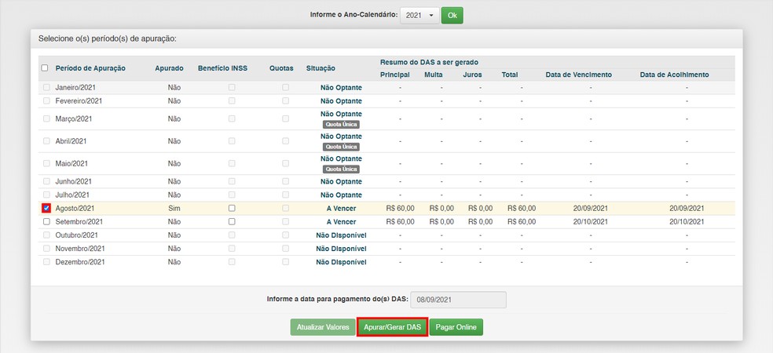Enable Benefício INSS for Agosto/2021
The image size is (773, 353).
point(231,209)
